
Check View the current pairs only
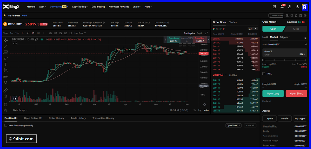point(6,126)
